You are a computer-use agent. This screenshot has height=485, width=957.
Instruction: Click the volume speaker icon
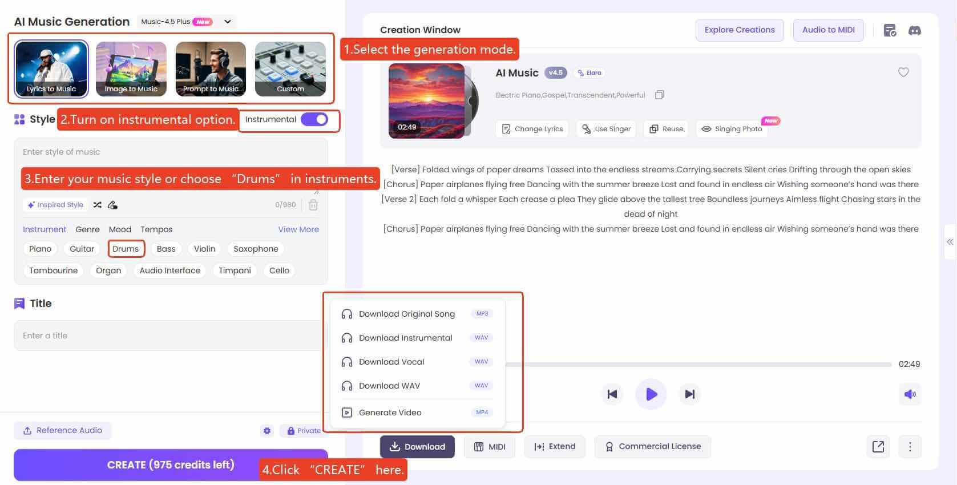click(910, 394)
